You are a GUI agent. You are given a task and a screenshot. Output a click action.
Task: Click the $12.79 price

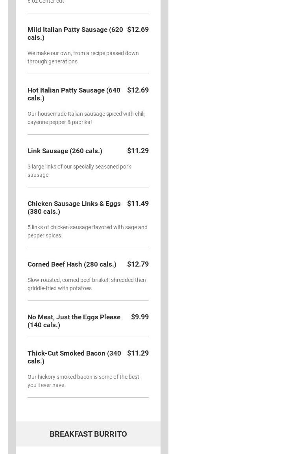pos(138,264)
